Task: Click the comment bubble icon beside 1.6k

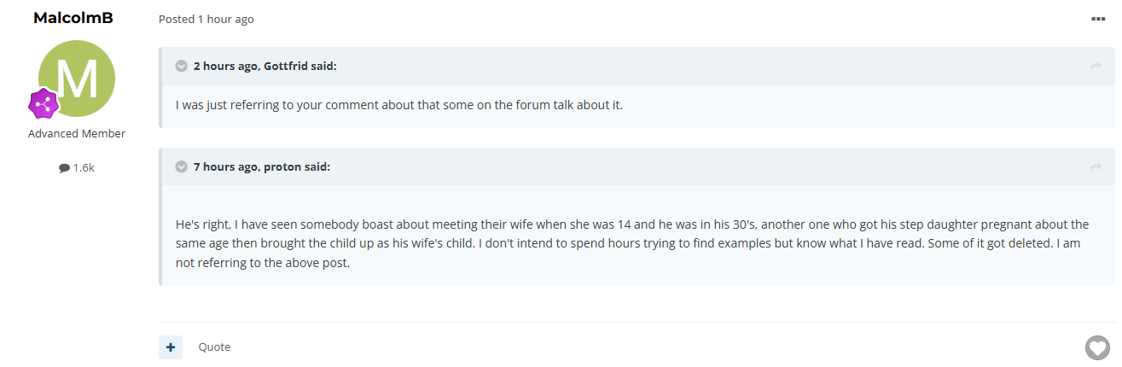Action: [x=64, y=168]
